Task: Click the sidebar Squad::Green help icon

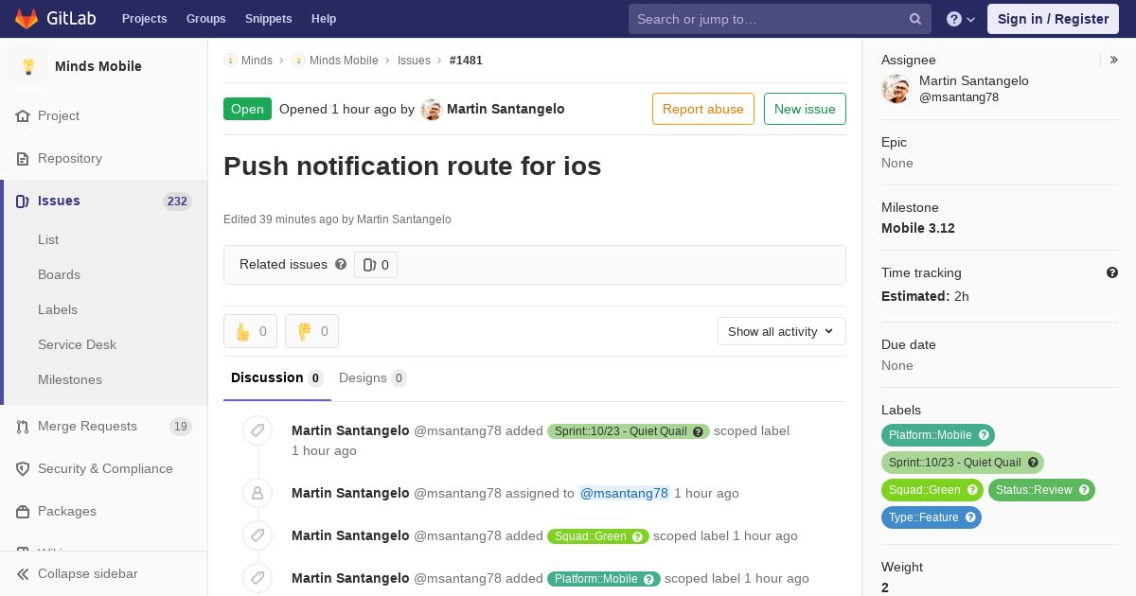Action: click(972, 490)
